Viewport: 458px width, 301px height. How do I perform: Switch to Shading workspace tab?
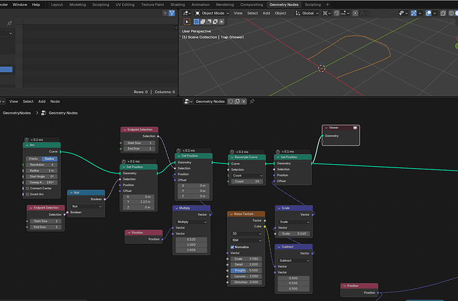[x=178, y=5]
